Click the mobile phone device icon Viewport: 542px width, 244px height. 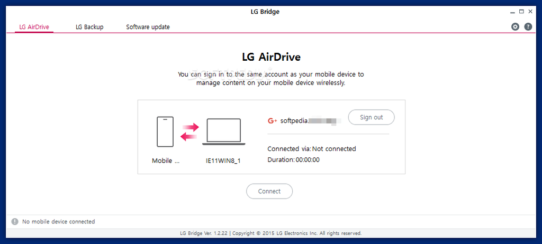coord(165,132)
